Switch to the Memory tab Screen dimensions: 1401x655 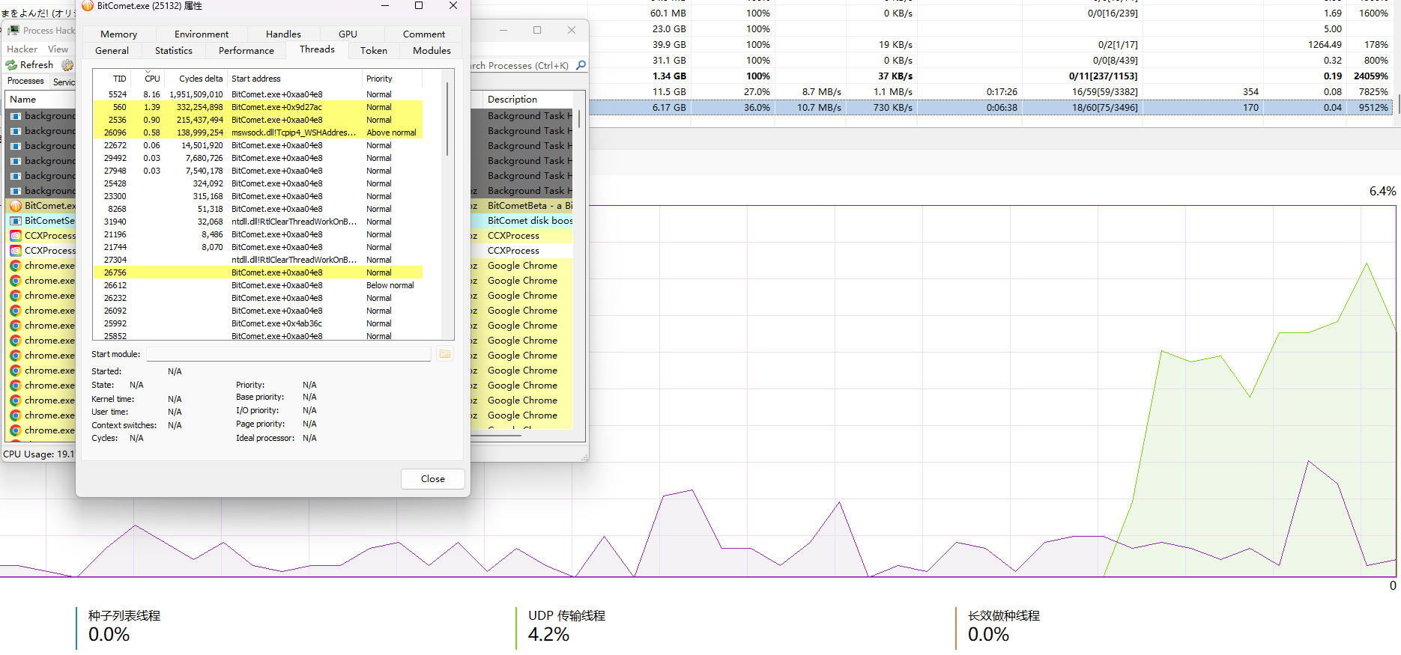pos(118,34)
